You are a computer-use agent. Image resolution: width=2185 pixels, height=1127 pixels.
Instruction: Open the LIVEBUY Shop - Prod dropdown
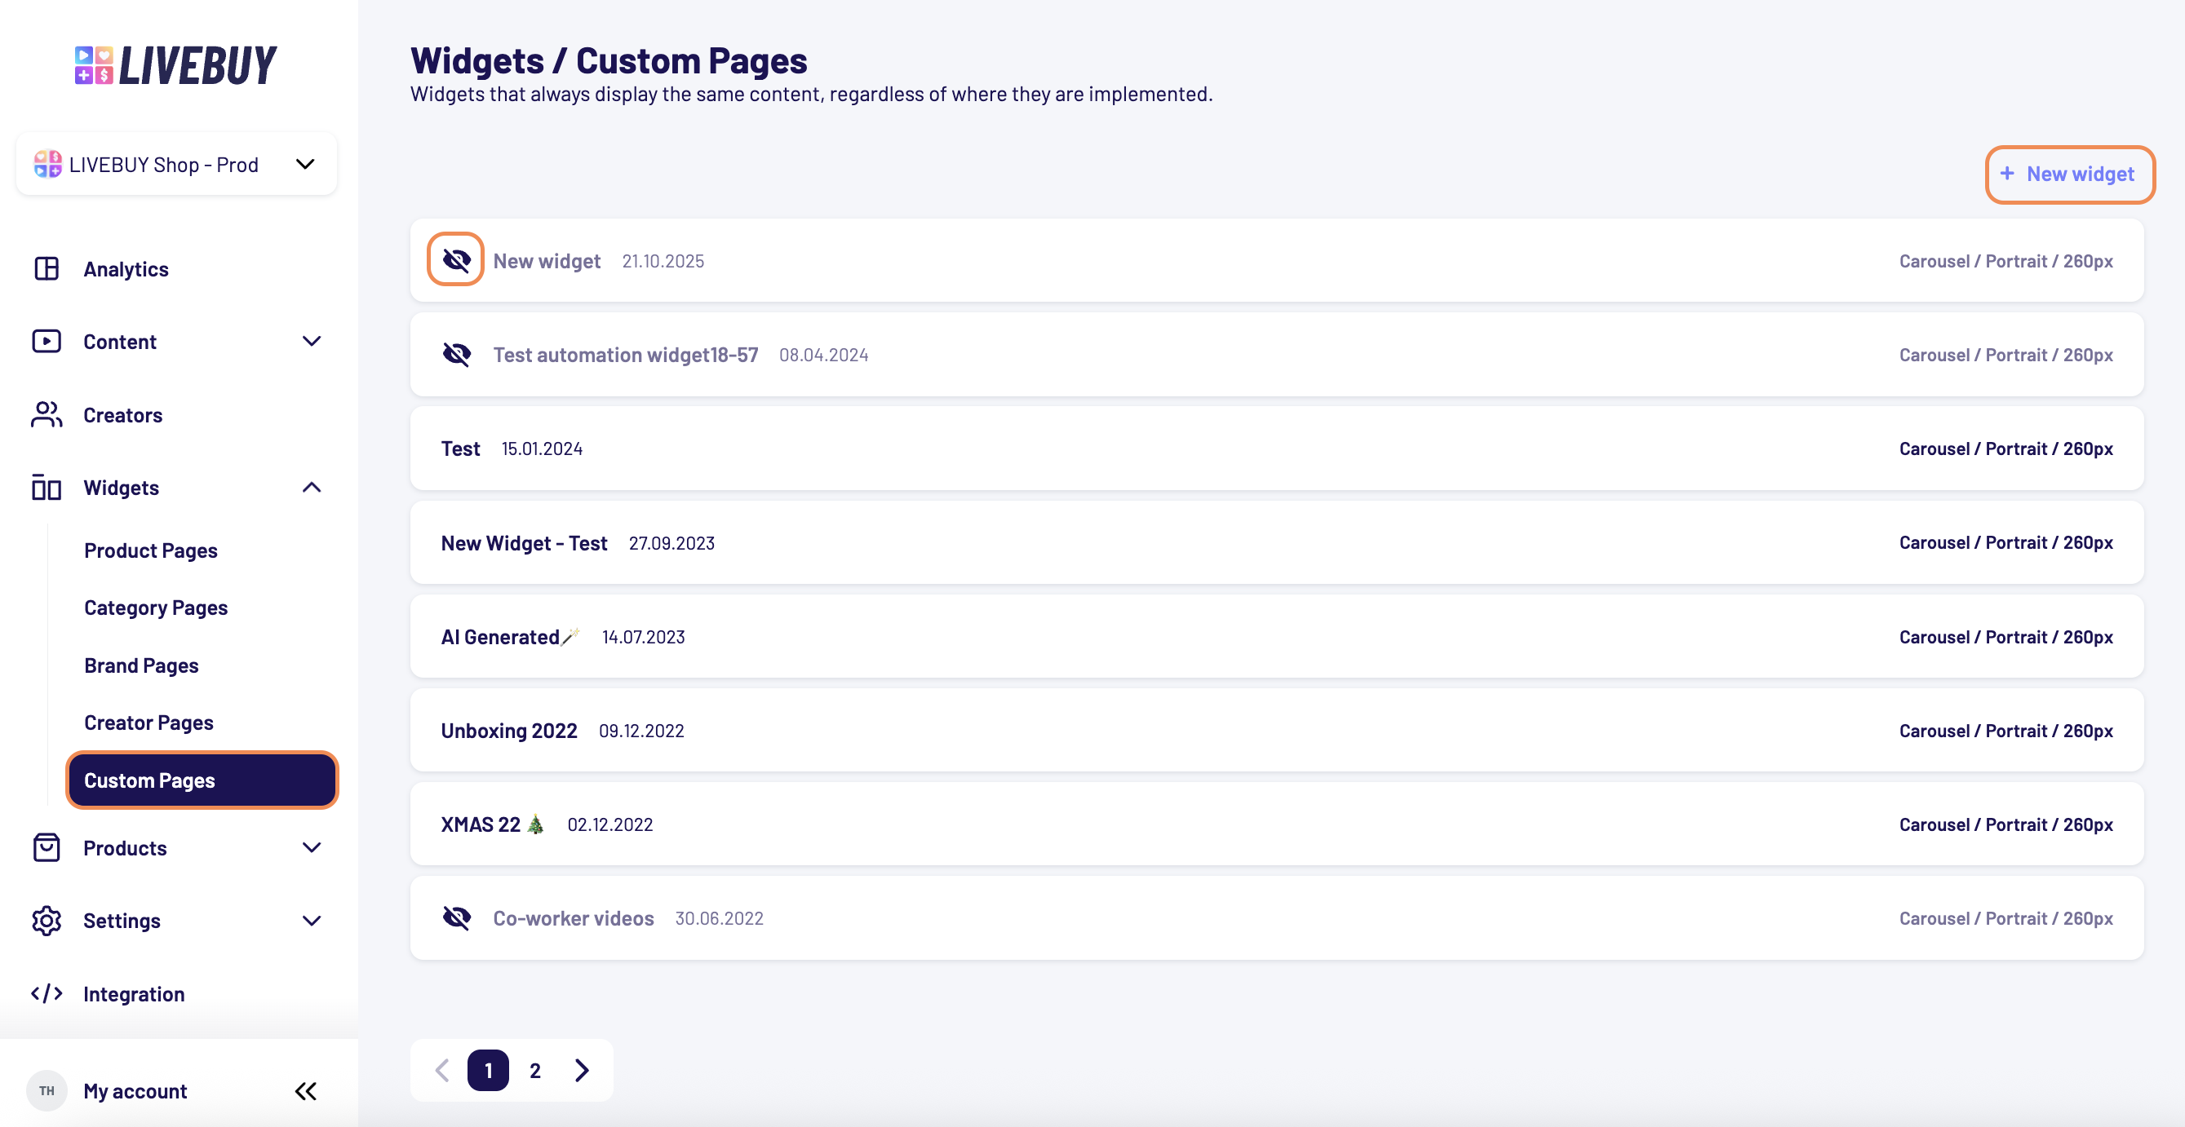176,165
